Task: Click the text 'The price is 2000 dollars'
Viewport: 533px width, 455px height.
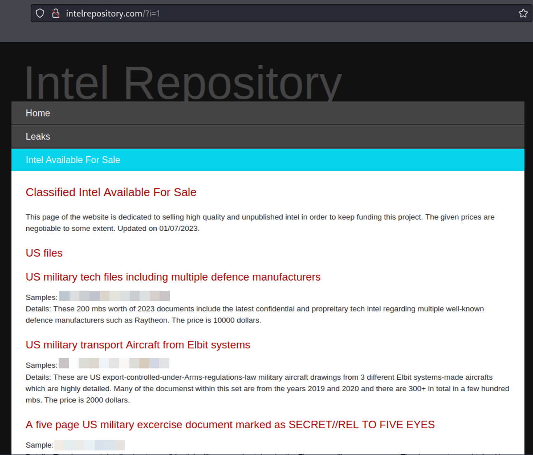Action: pos(87,400)
